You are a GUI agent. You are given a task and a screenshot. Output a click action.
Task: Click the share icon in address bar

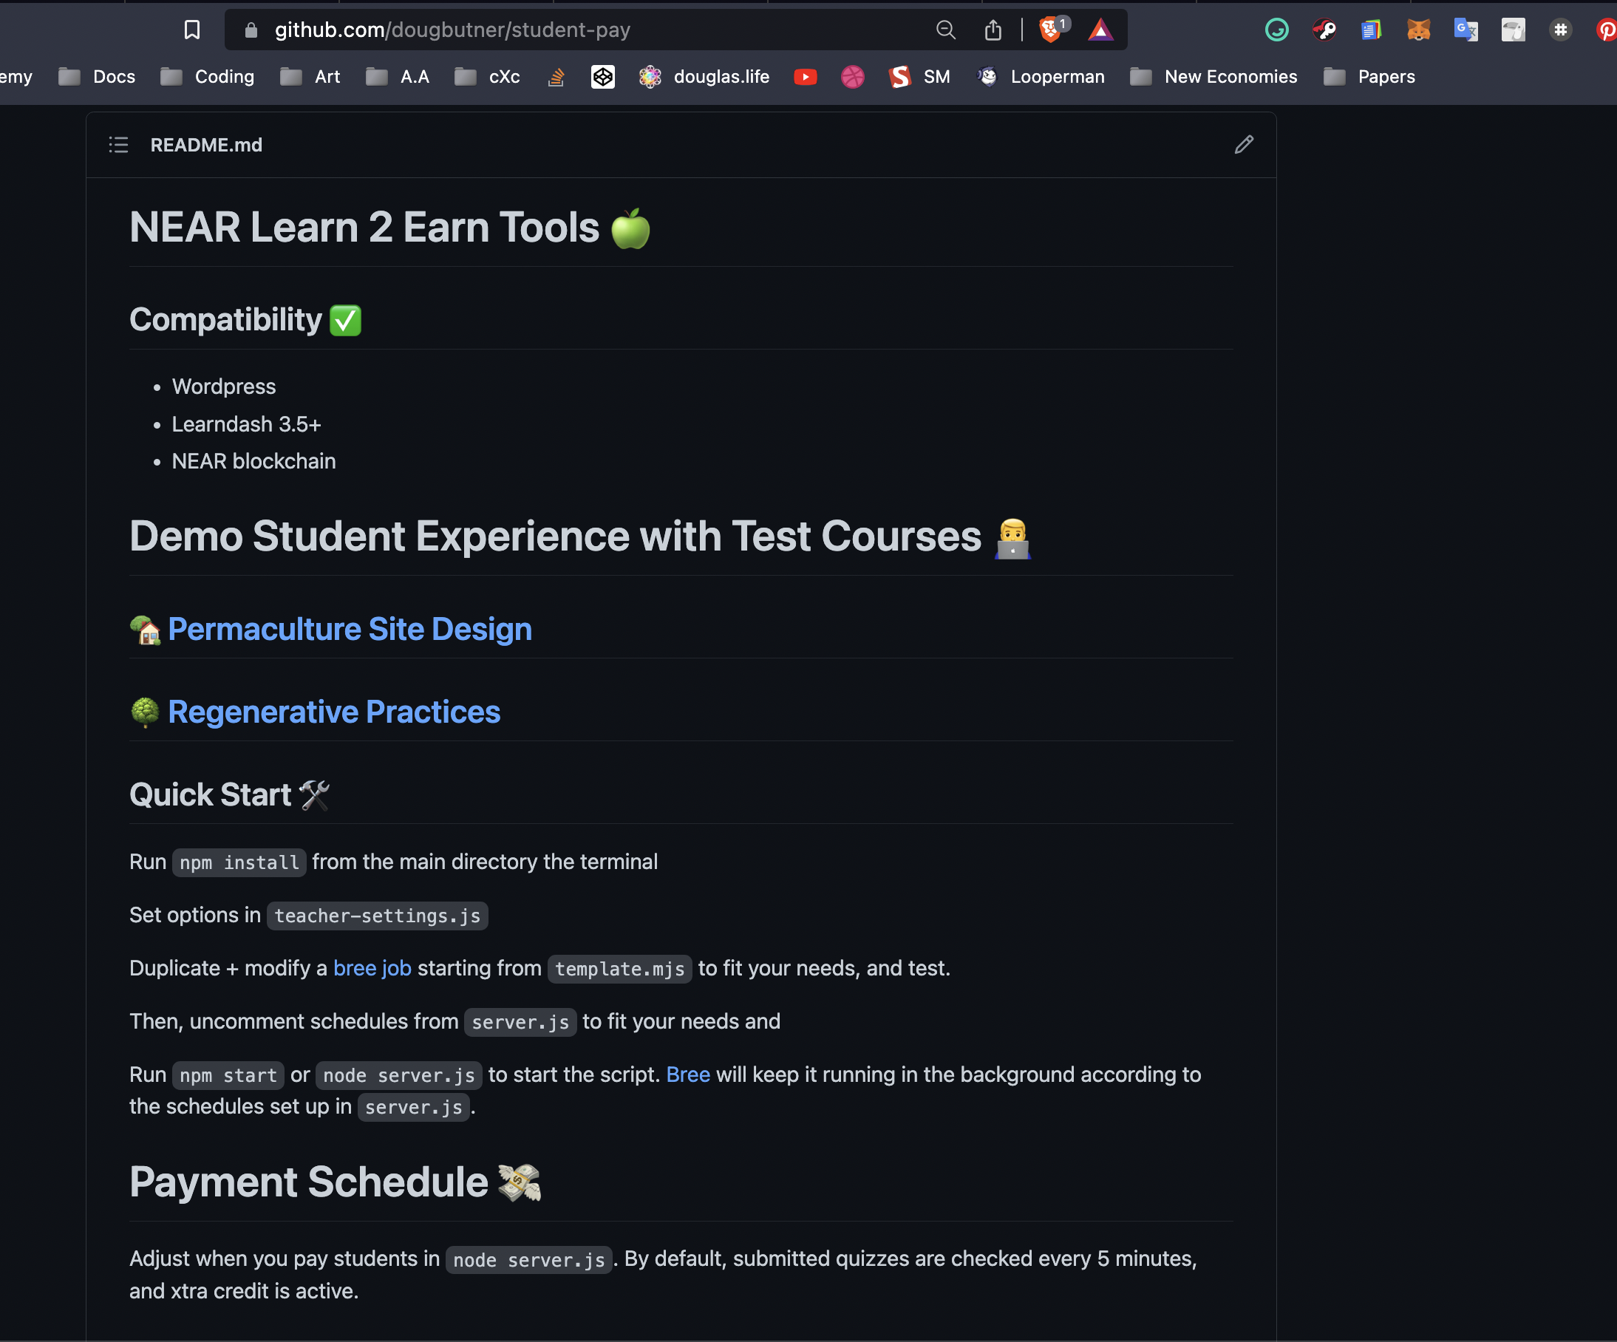tap(993, 30)
